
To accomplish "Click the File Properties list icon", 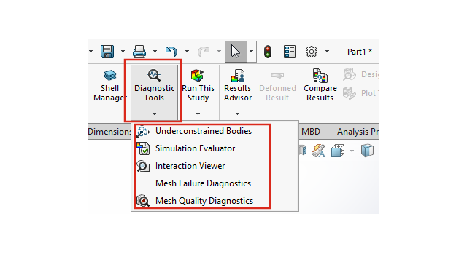I will [290, 52].
